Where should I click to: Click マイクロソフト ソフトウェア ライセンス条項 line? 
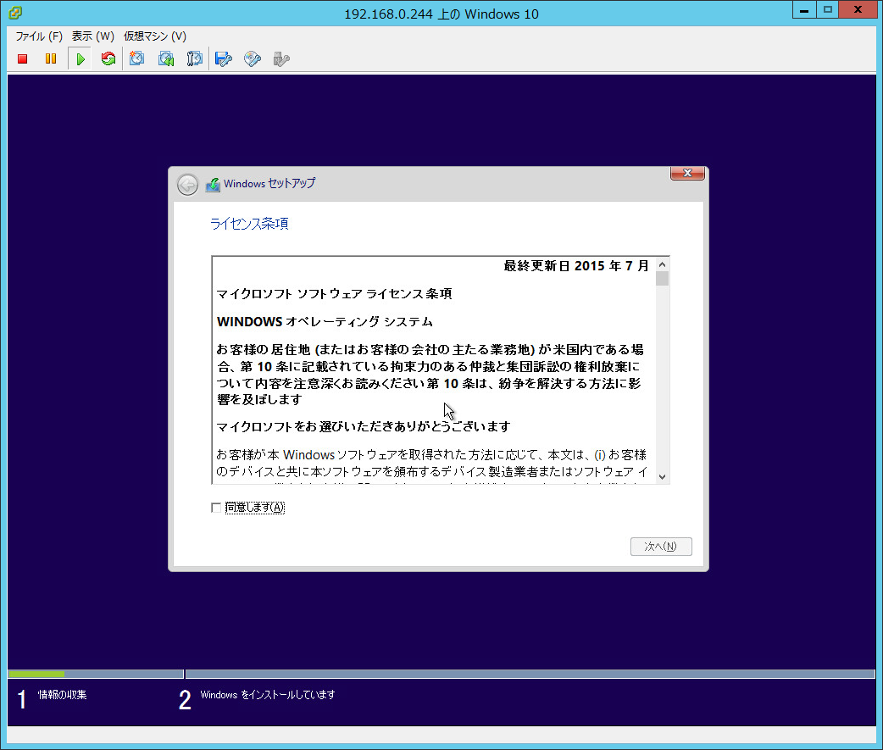pos(335,293)
